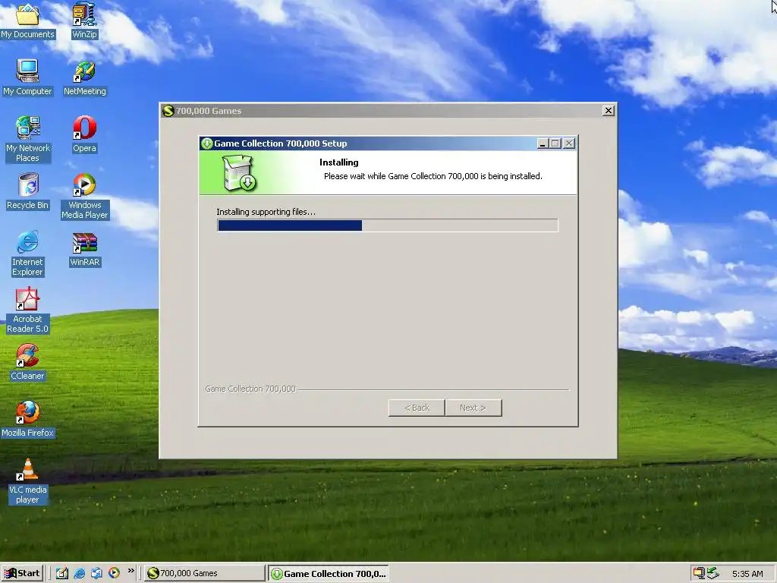777x583 pixels.
Task: Open the My Documents desktop folder
Action: click(x=28, y=20)
